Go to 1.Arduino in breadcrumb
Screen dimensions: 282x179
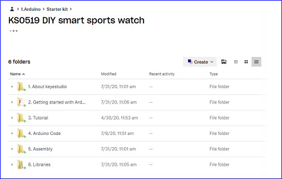point(31,9)
